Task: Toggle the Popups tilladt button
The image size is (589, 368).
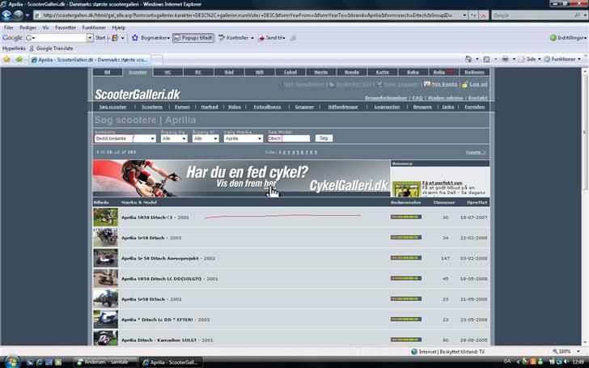Action: (x=193, y=38)
